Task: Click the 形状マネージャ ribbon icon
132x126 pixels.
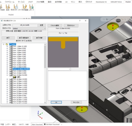Action: click(16, 7)
